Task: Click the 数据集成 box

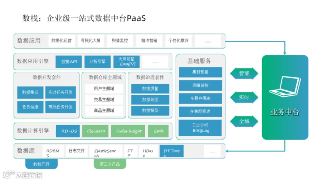Action: [30, 92]
